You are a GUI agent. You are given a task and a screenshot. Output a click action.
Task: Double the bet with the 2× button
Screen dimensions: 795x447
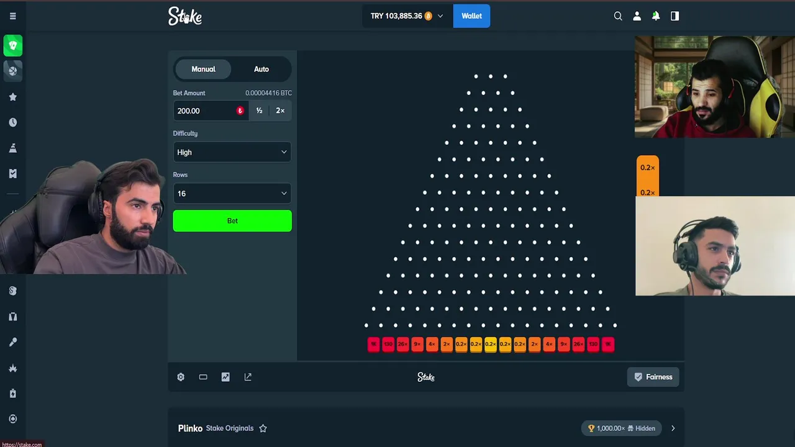click(x=280, y=111)
